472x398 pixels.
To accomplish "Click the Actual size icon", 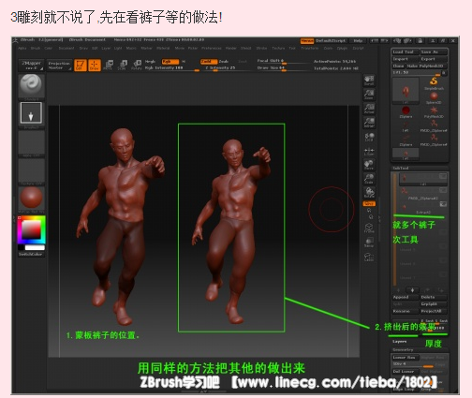I will [x=369, y=109].
